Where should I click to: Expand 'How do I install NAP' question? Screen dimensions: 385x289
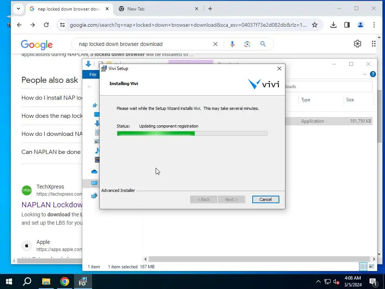(x=52, y=98)
